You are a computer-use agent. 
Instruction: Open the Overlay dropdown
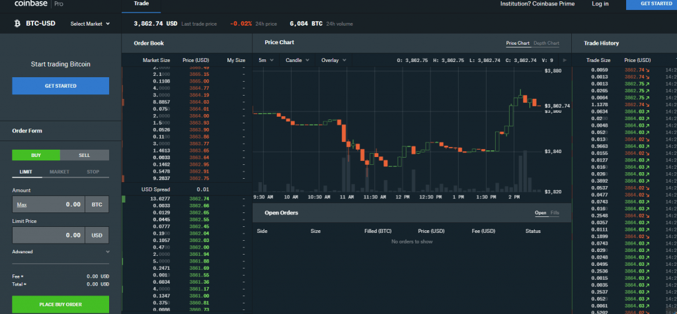(334, 60)
